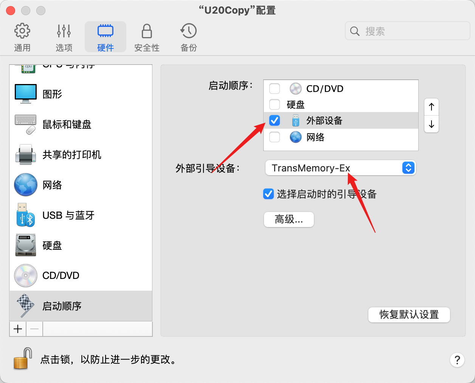Switch to the 通用 tab

[x=22, y=37]
